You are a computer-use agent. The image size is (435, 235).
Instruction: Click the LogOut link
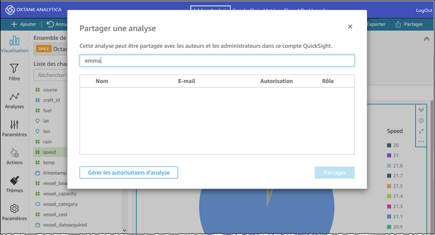pos(424,10)
